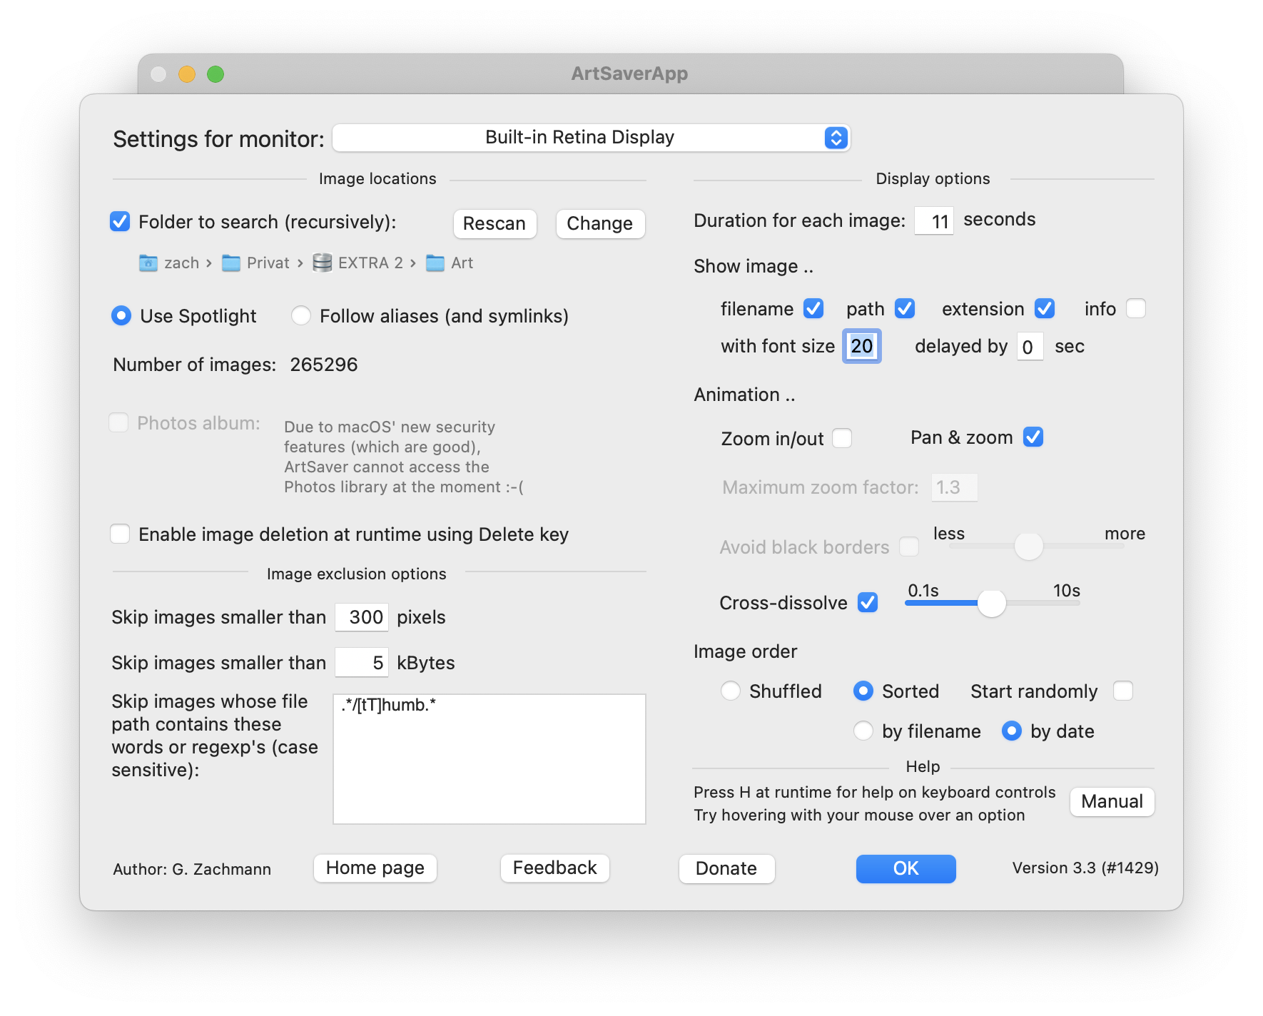
Task: Open the Manual
Action: coord(1112,801)
